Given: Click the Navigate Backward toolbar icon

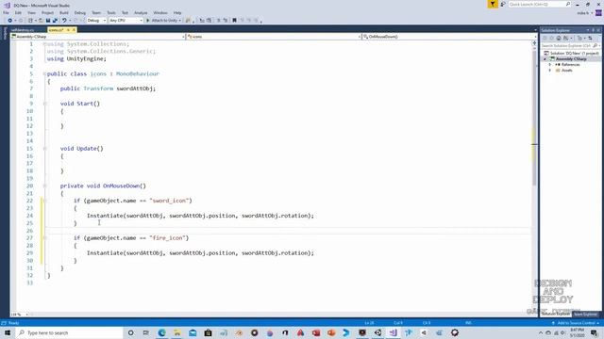Looking at the screenshot, I should coord(9,21).
